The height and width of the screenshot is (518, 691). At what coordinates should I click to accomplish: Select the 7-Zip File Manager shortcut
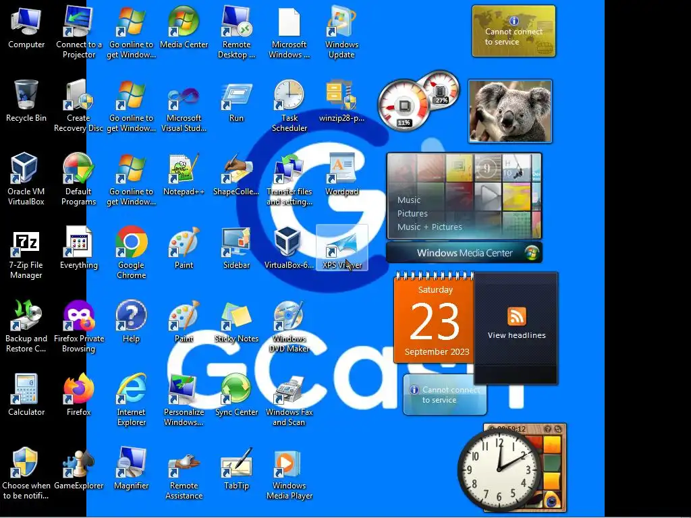(26, 254)
